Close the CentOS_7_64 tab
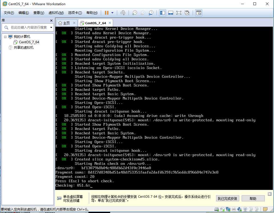The width and height of the screenshot is (274, 213). [x=110, y=23]
